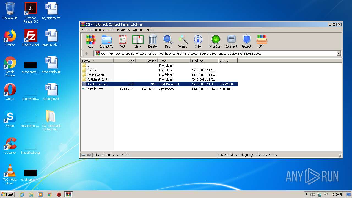Launch the Skype desktop shortcut
Image resolution: width=352 pixels, height=198 pixels.
pyautogui.click(x=10, y=119)
